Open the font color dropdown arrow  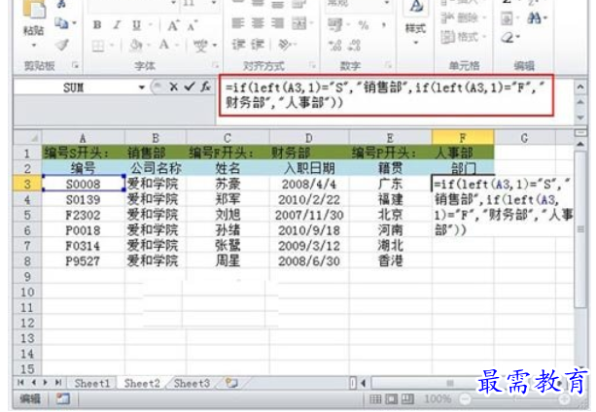click(x=177, y=46)
